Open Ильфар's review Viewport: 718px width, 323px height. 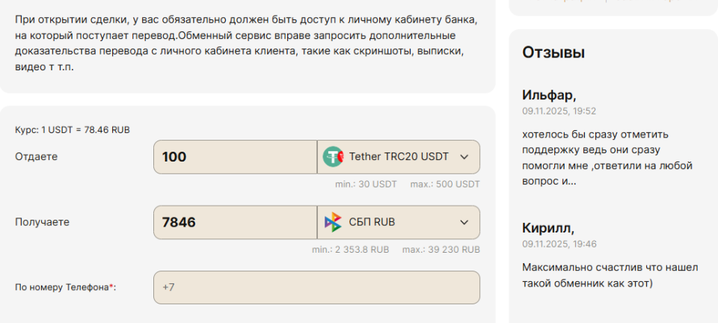[x=549, y=95]
